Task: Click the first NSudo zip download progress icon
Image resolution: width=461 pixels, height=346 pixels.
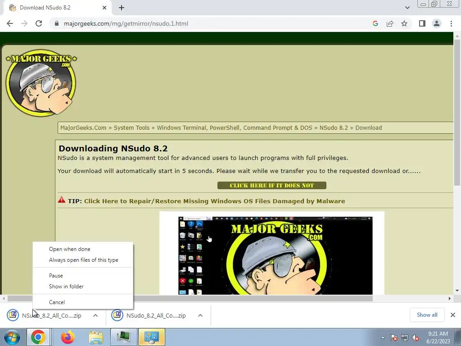Action: (13, 315)
